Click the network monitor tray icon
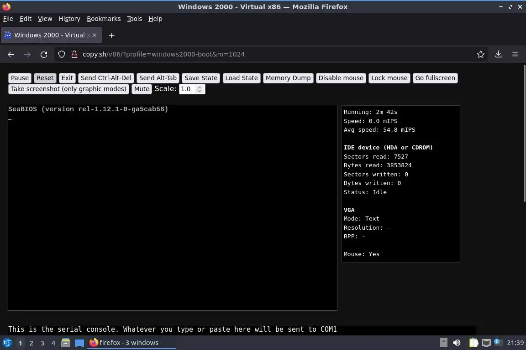This screenshot has width=526, height=350. coord(486,343)
